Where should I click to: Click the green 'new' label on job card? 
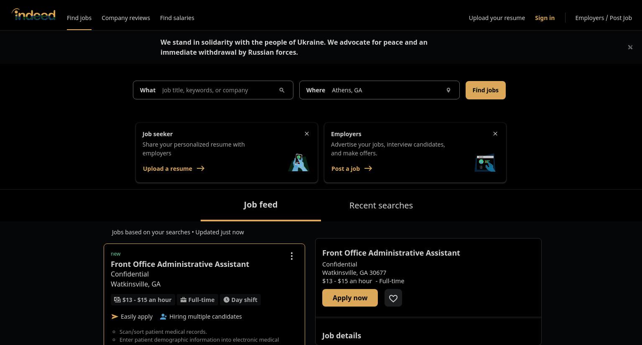click(x=116, y=254)
